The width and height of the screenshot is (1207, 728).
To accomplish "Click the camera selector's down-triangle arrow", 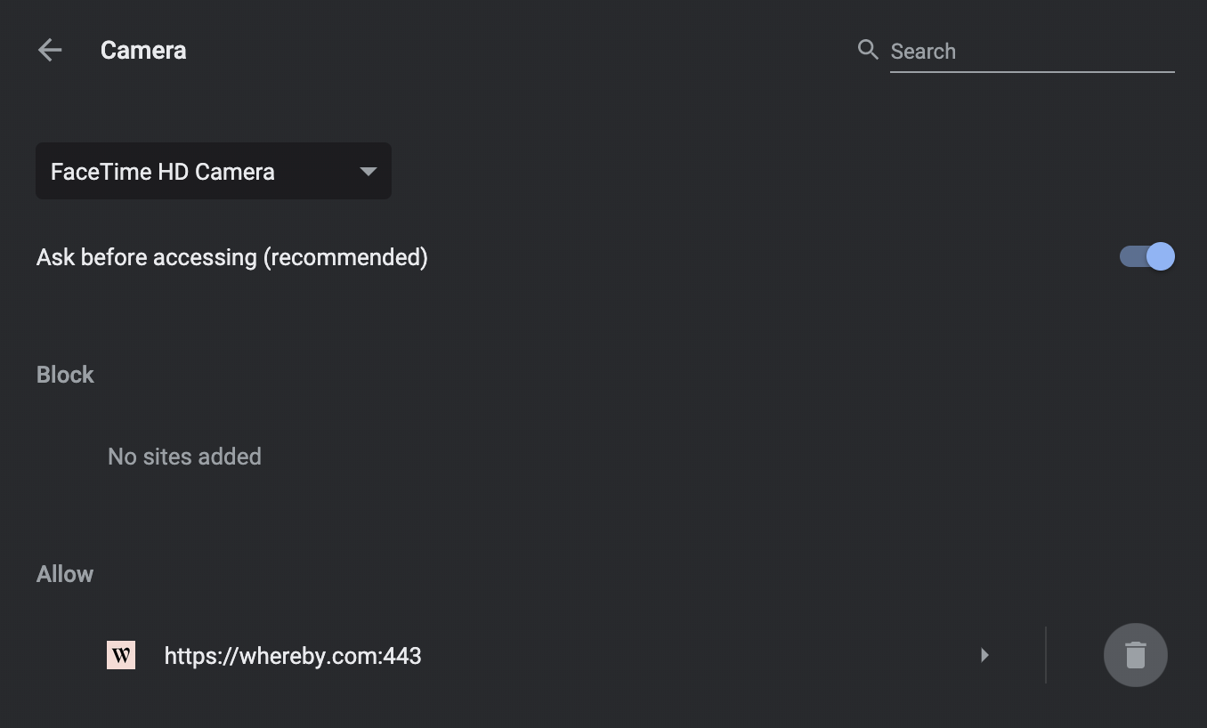I will [x=368, y=172].
